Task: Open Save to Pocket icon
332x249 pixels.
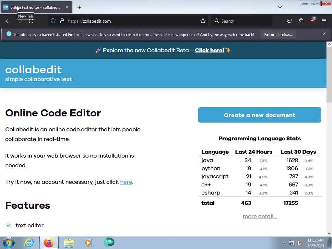Action: coord(289,21)
